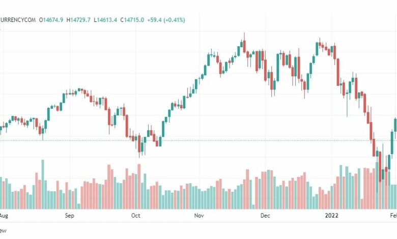Click the Feb label on time axis
The height and width of the screenshot is (239, 397).
(393, 216)
